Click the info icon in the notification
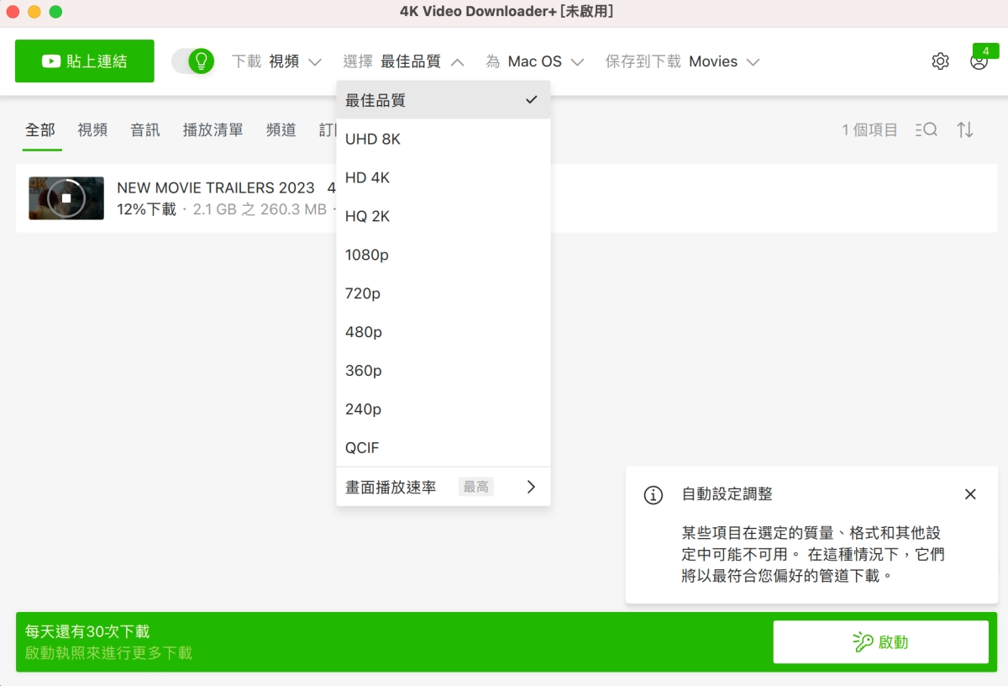 point(653,494)
